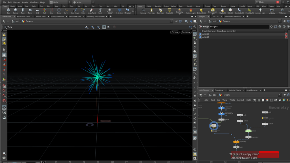
Task: Add an Area Light
Action: pyautogui.click(x=169, y=11)
